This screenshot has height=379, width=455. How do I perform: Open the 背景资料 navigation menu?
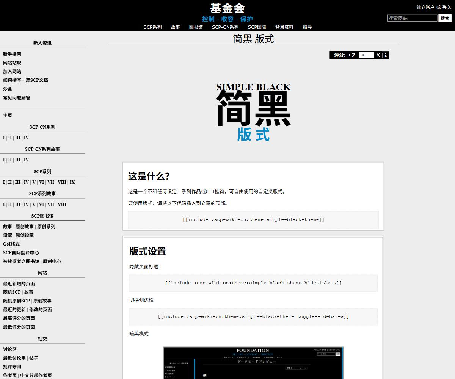[284, 27]
